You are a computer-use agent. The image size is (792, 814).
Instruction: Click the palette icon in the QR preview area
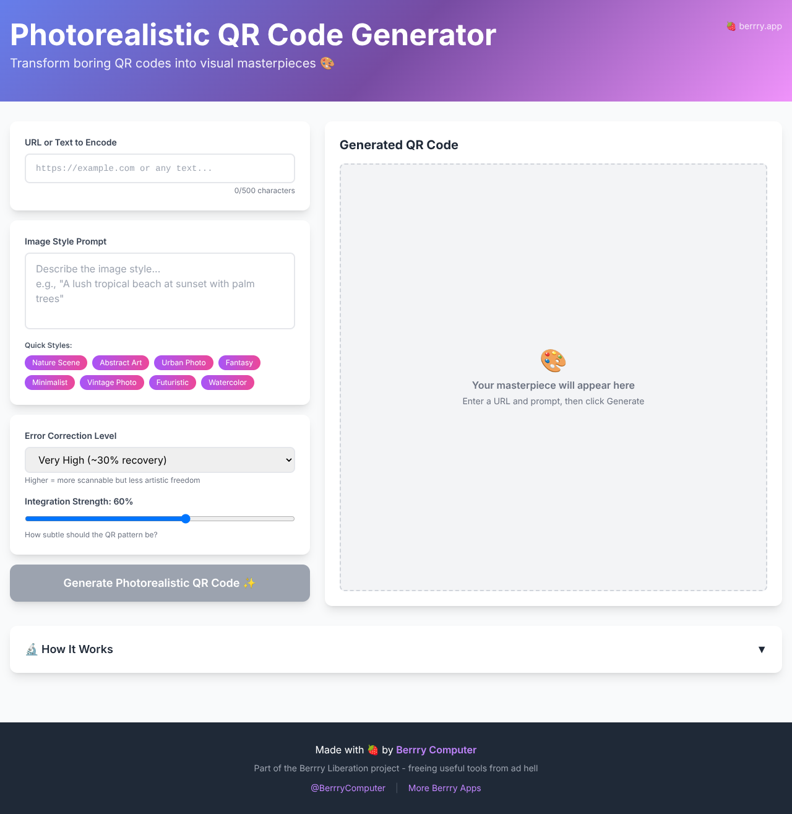click(553, 360)
